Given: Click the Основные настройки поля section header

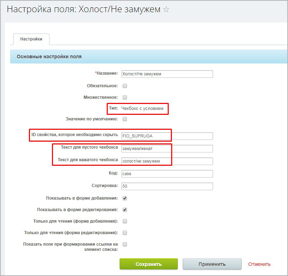Looking at the screenshot, I should pos(149,57).
